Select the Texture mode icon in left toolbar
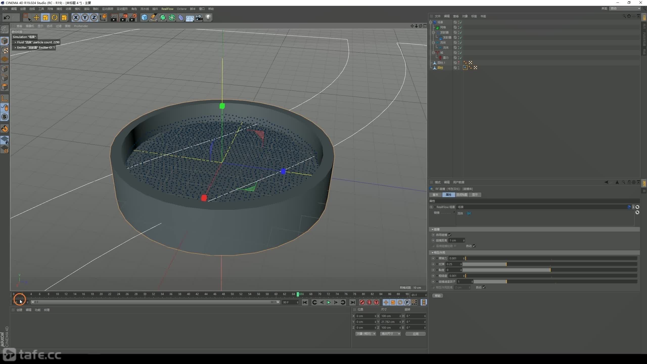Screen dimensions: 647x364 click(5, 50)
